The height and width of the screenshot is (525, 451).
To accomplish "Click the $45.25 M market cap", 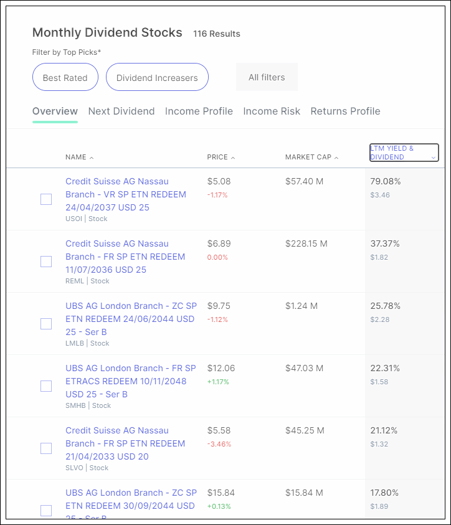I will tap(305, 430).
